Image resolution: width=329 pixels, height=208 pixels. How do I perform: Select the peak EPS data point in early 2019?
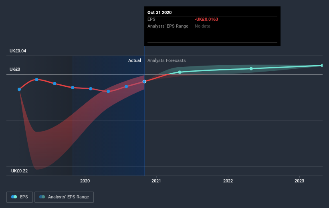[37, 80]
